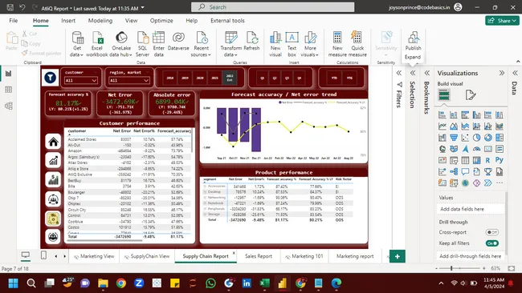Viewport: 522px width, 293px height.
Task: Open the File menu
Action: [x=14, y=21]
